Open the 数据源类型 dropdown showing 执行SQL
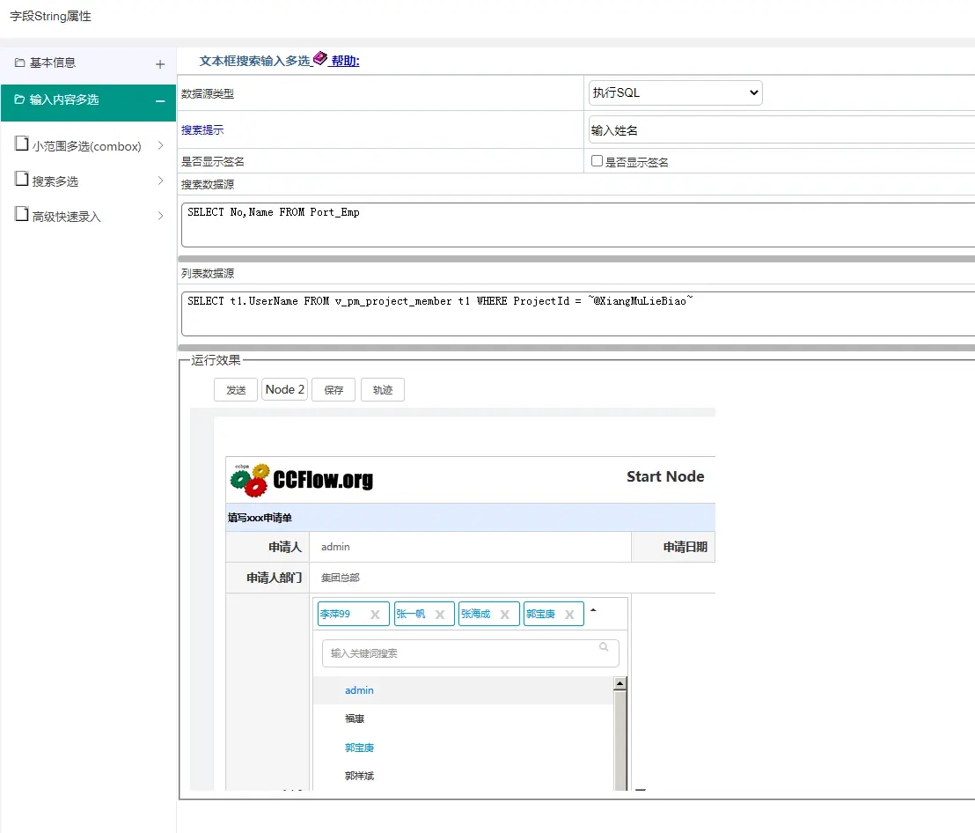The width and height of the screenshot is (975, 833). [x=675, y=92]
